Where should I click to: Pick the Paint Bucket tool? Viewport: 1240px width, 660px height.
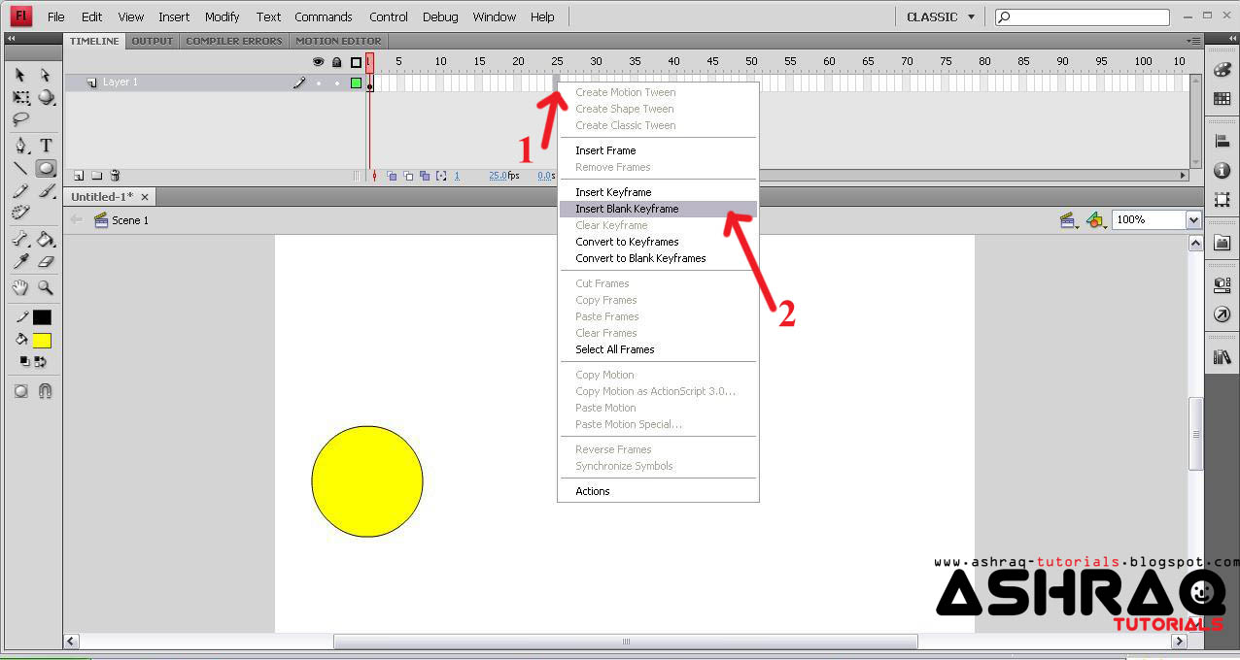pos(46,239)
